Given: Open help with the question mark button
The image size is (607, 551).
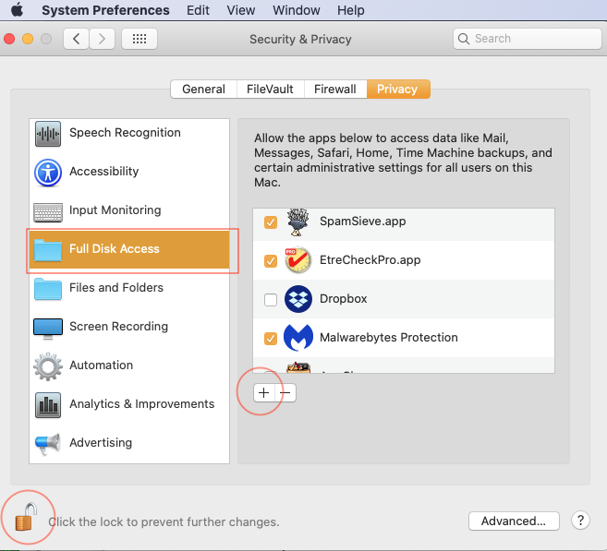Looking at the screenshot, I should tap(580, 521).
